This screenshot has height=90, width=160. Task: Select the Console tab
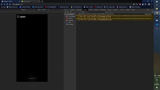point(85,10)
